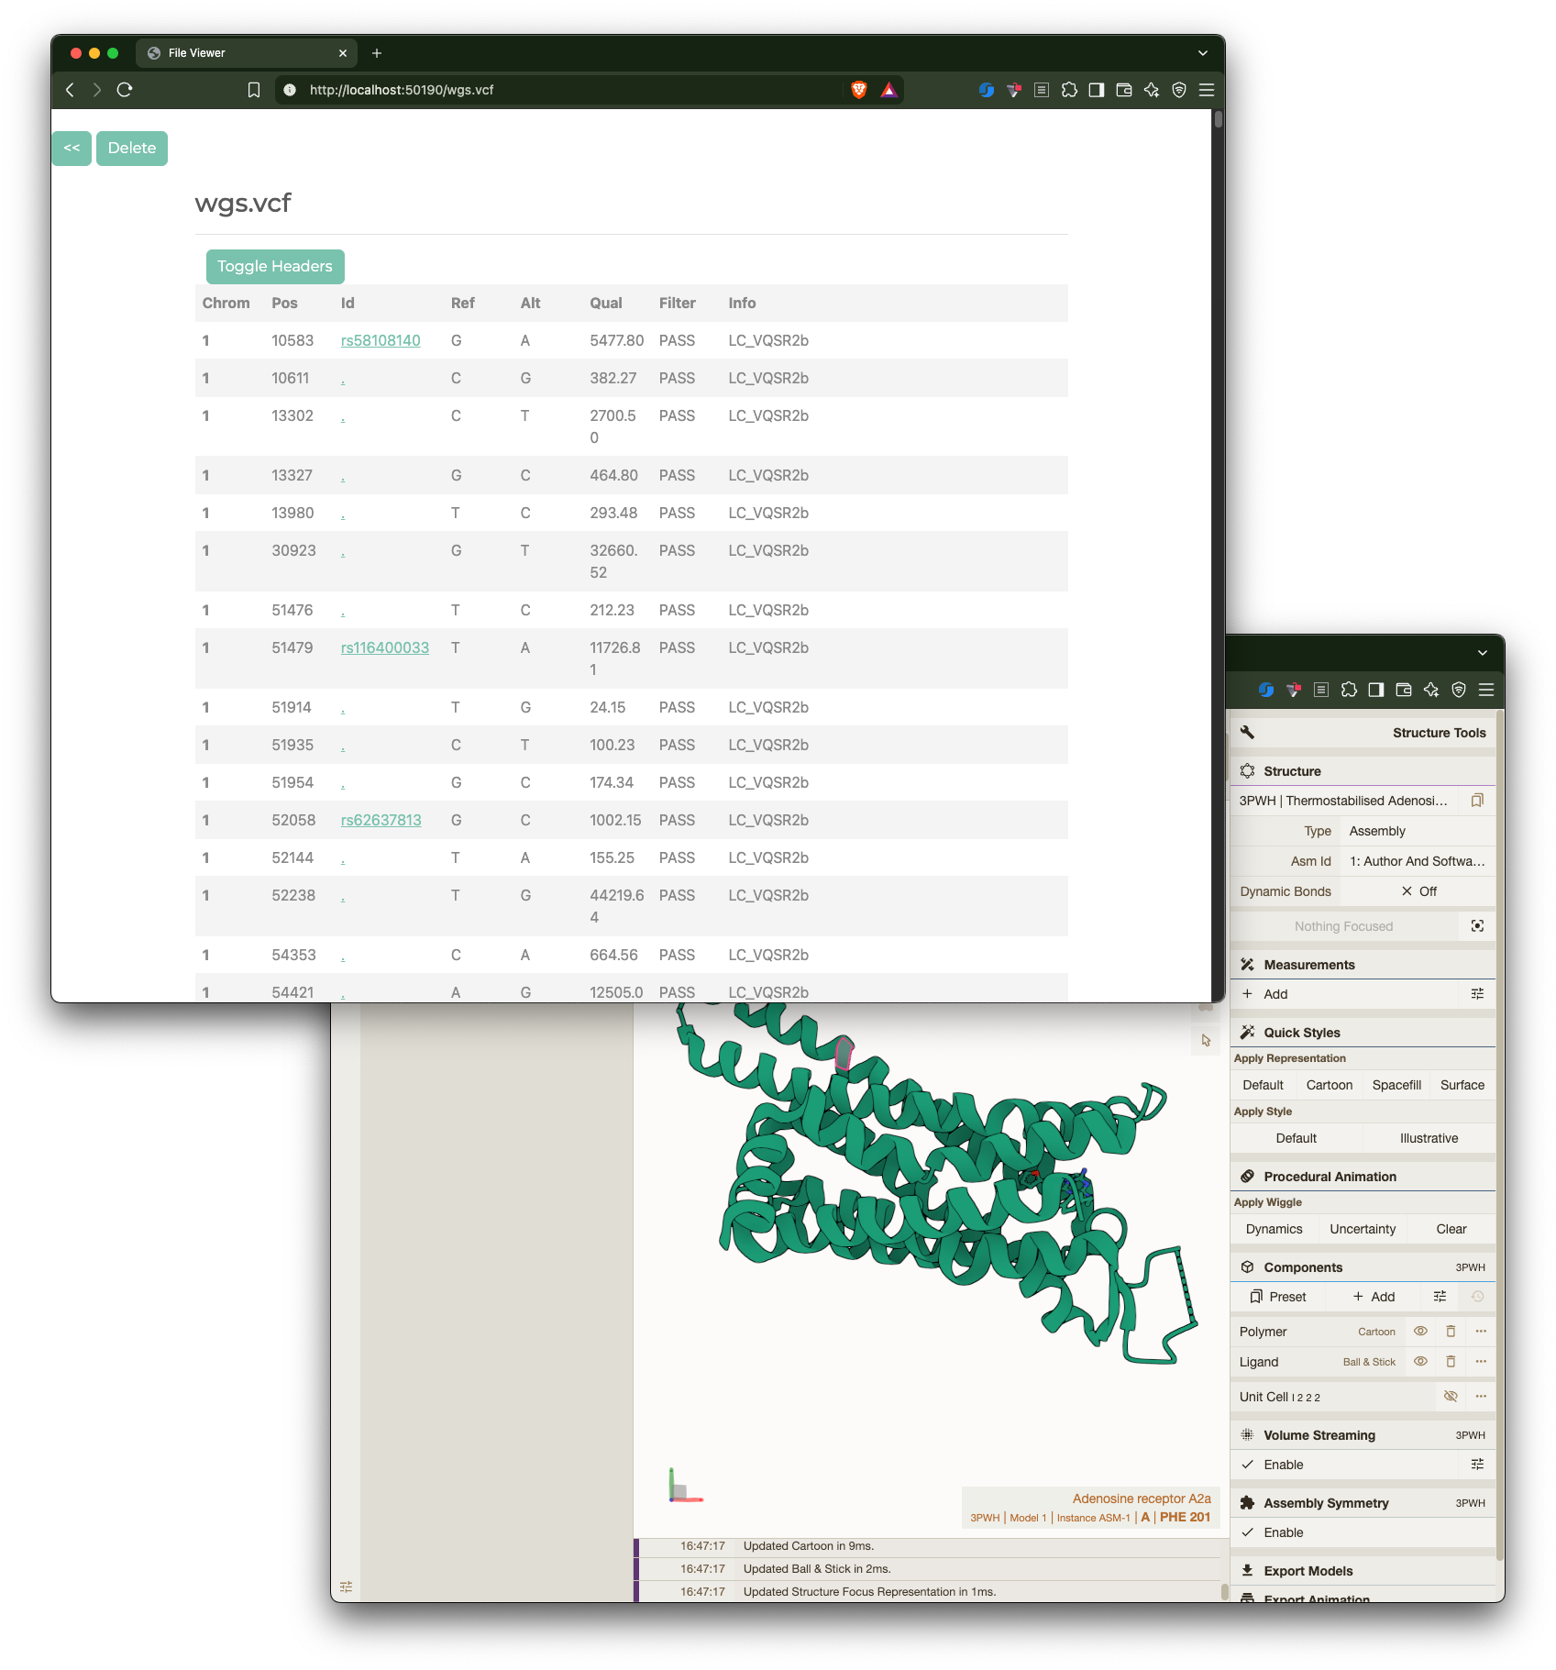
Task: Open more options for Polymer component
Action: point(1481,1332)
